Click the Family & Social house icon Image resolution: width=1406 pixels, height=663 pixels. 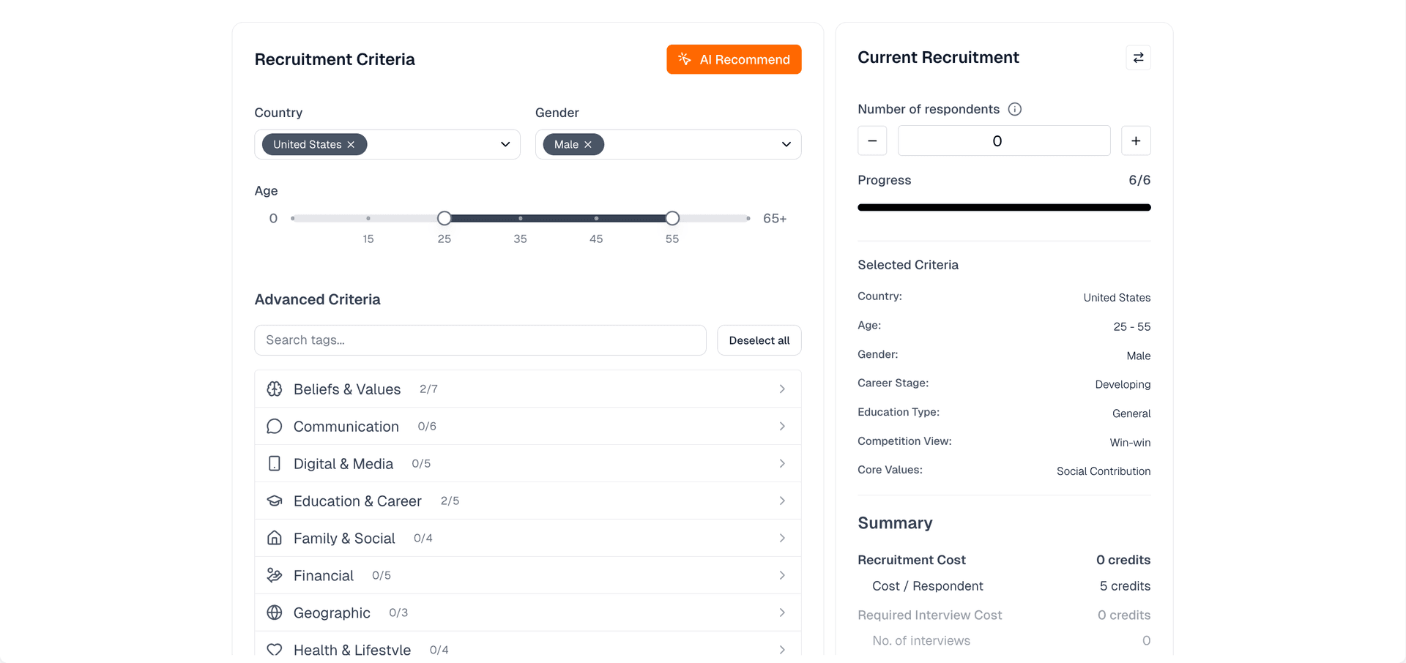point(275,539)
